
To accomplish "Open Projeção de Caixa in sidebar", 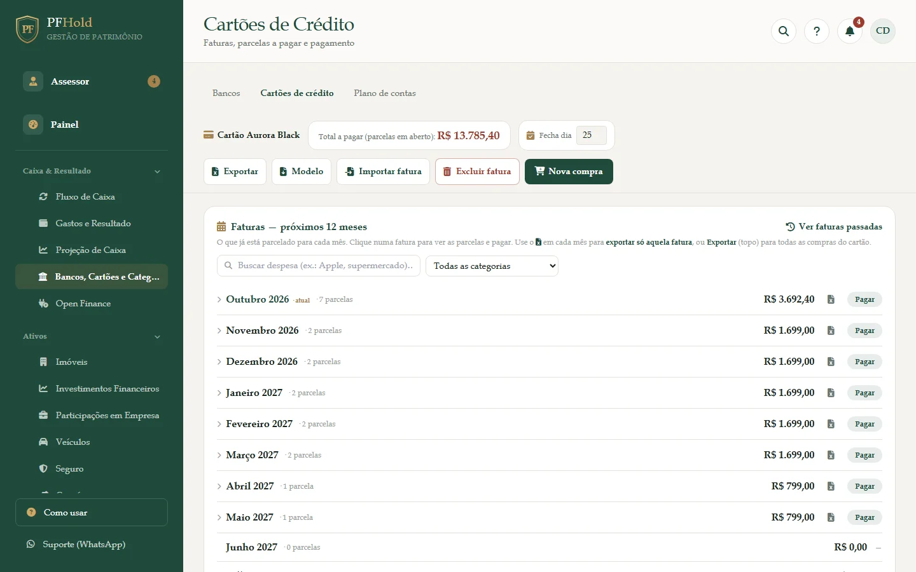I will click(x=92, y=250).
